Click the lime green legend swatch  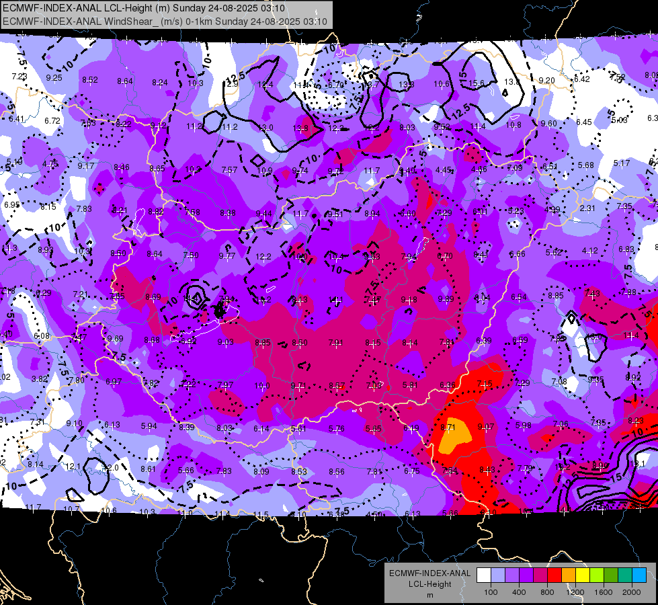597,575
